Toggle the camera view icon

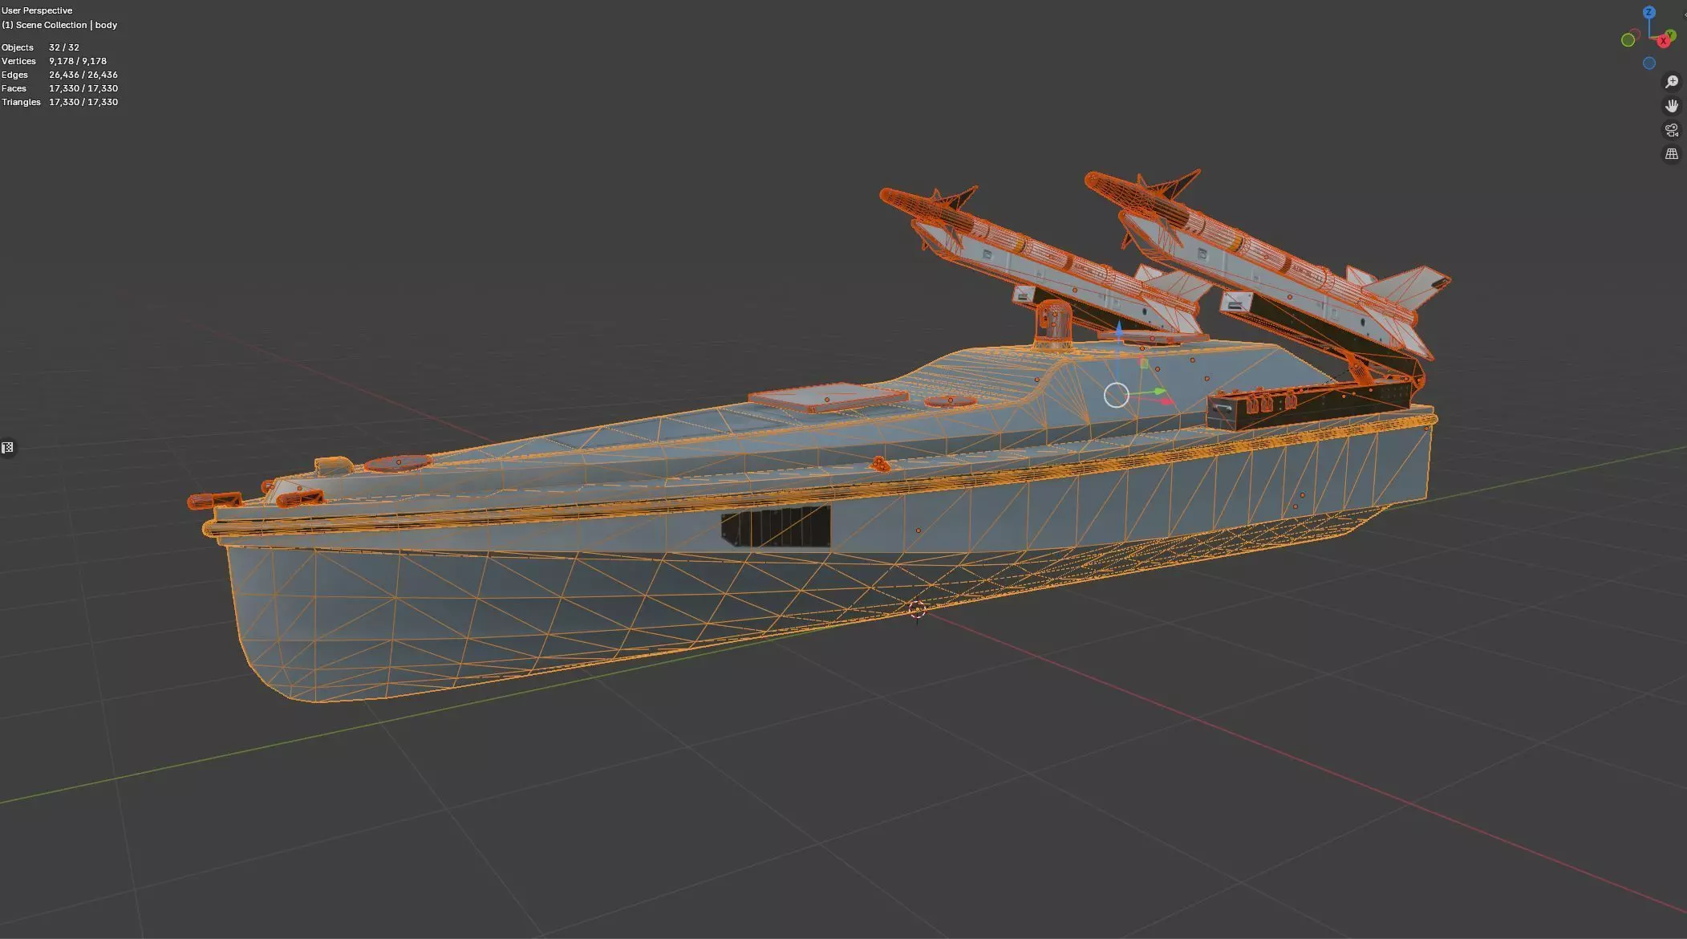(1672, 130)
